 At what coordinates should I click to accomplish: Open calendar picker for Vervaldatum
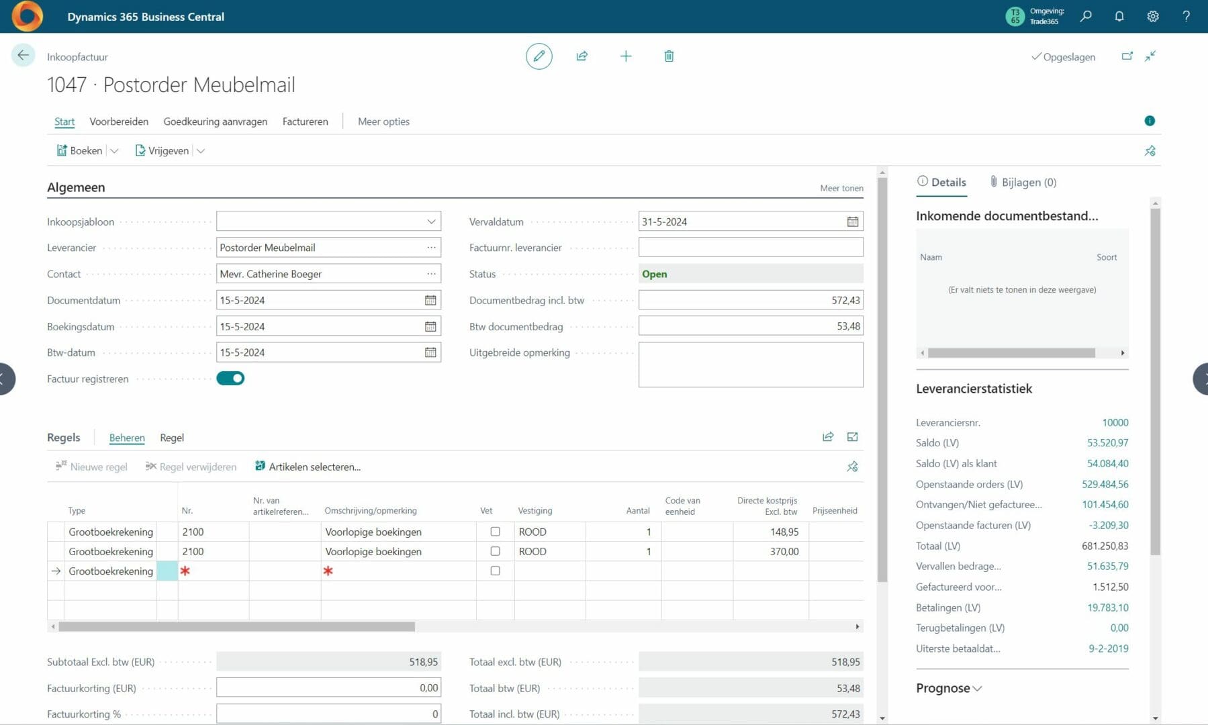[x=852, y=222]
